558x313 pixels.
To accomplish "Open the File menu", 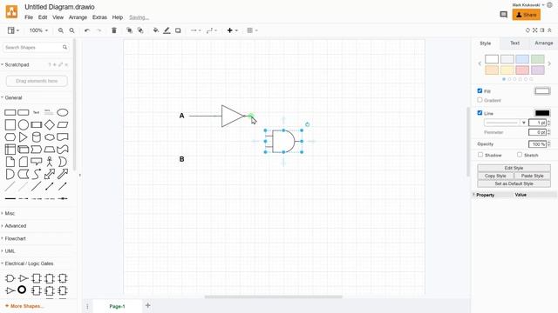I will pyautogui.click(x=29, y=17).
